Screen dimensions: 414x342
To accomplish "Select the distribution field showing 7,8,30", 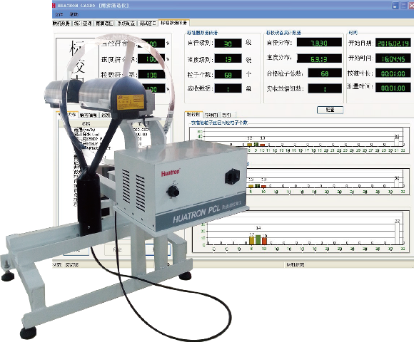I will (319, 42).
